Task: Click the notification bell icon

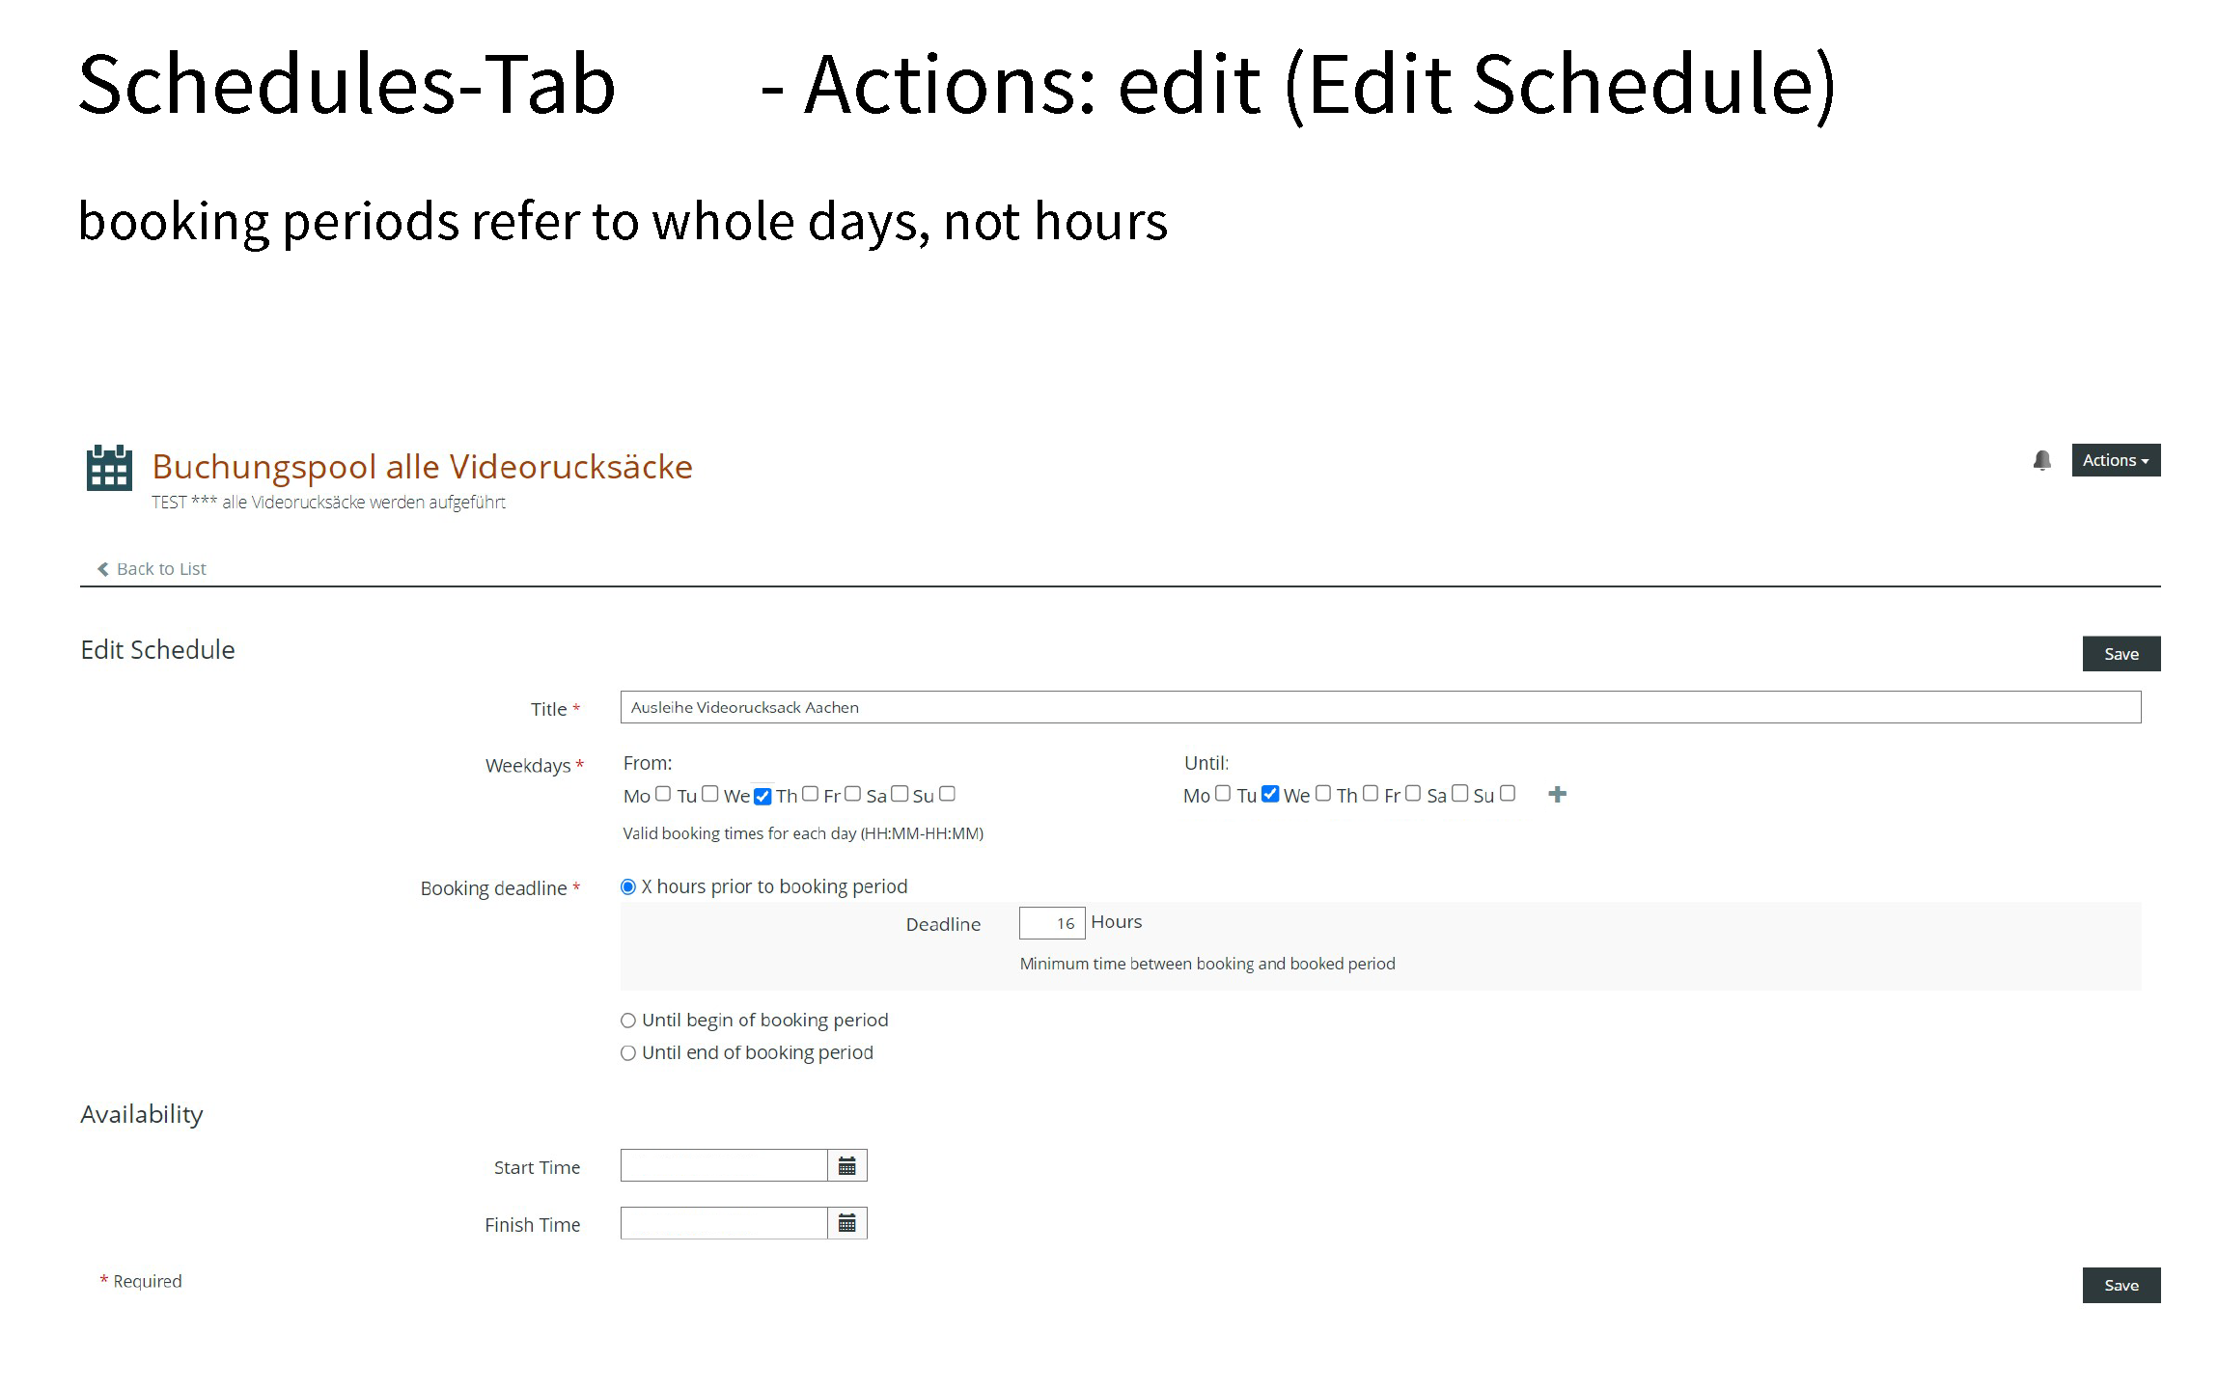Action: coord(2041,461)
